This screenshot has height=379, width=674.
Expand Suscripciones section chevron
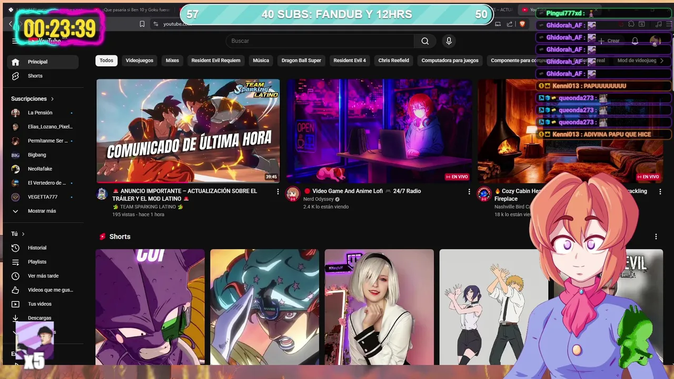[x=52, y=99]
